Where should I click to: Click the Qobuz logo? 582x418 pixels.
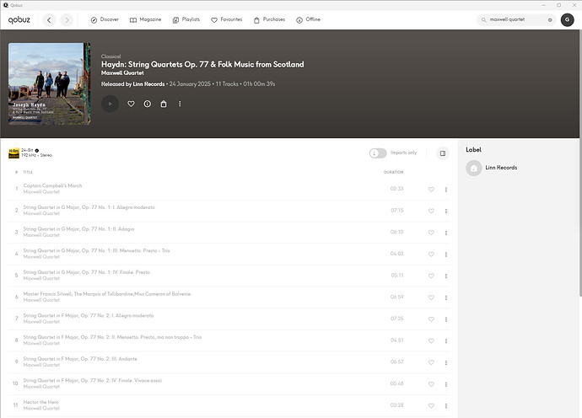click(19, 20)
